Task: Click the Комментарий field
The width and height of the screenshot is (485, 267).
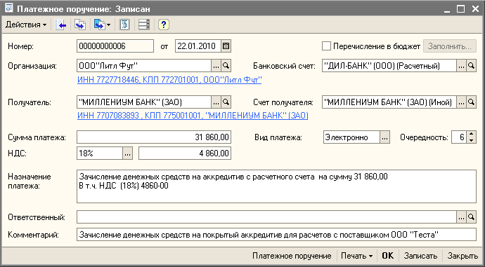Action: pos(276,235)
